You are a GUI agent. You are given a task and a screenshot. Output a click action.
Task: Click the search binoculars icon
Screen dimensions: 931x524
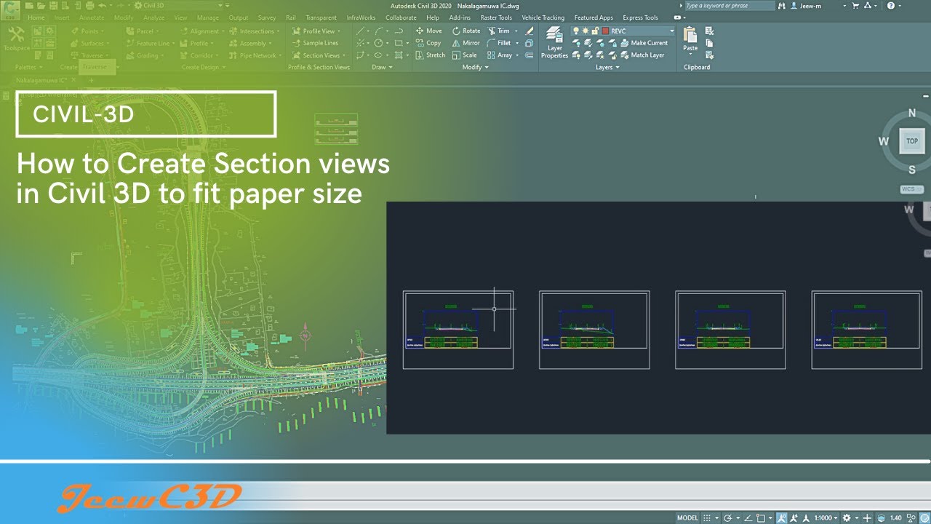coord(781,5)
